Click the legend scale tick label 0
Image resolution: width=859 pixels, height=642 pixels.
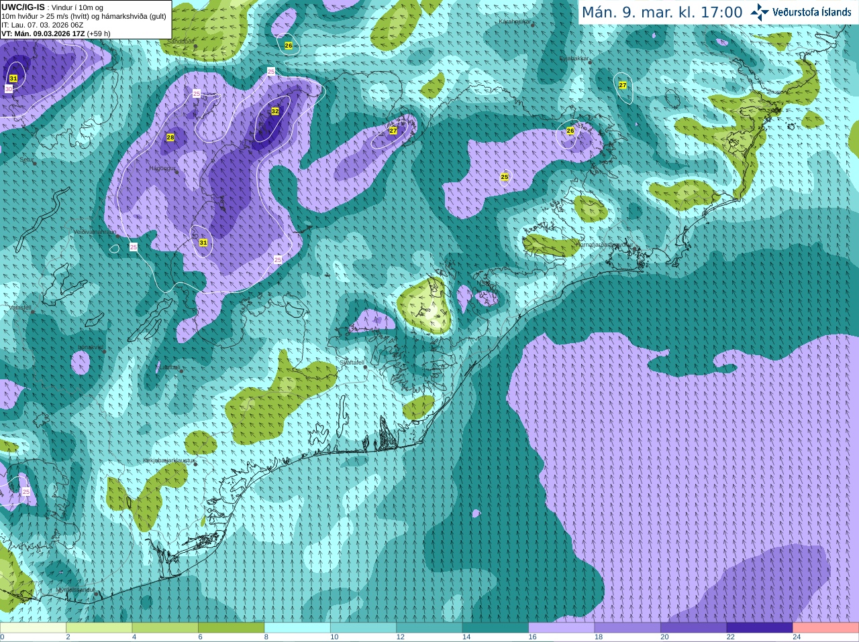click(x=3, y=637)
